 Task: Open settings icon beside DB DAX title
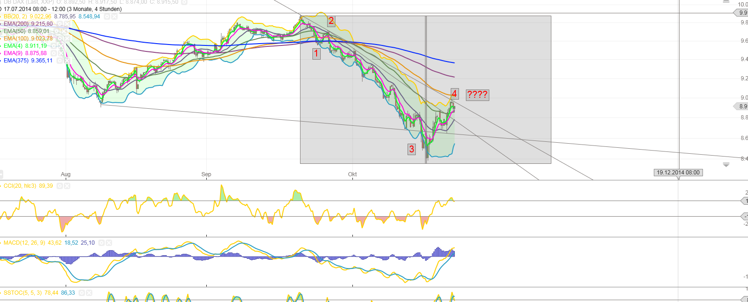184,2
